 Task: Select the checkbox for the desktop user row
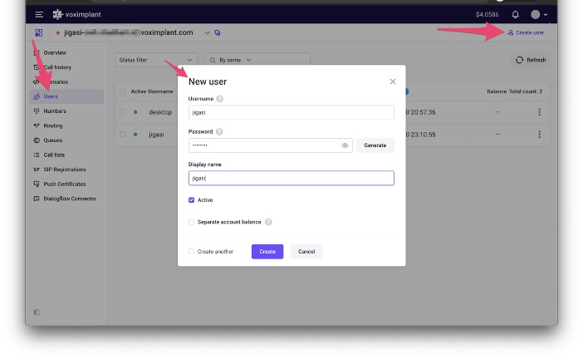point(122,112)
